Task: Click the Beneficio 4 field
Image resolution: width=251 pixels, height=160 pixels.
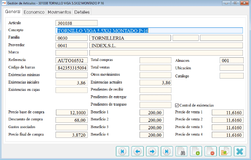Action: (151, 135)
